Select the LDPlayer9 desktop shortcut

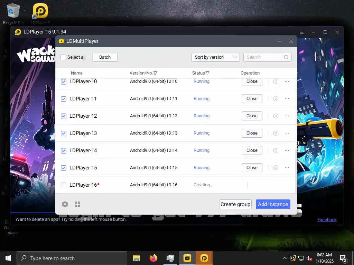(40, 14)
